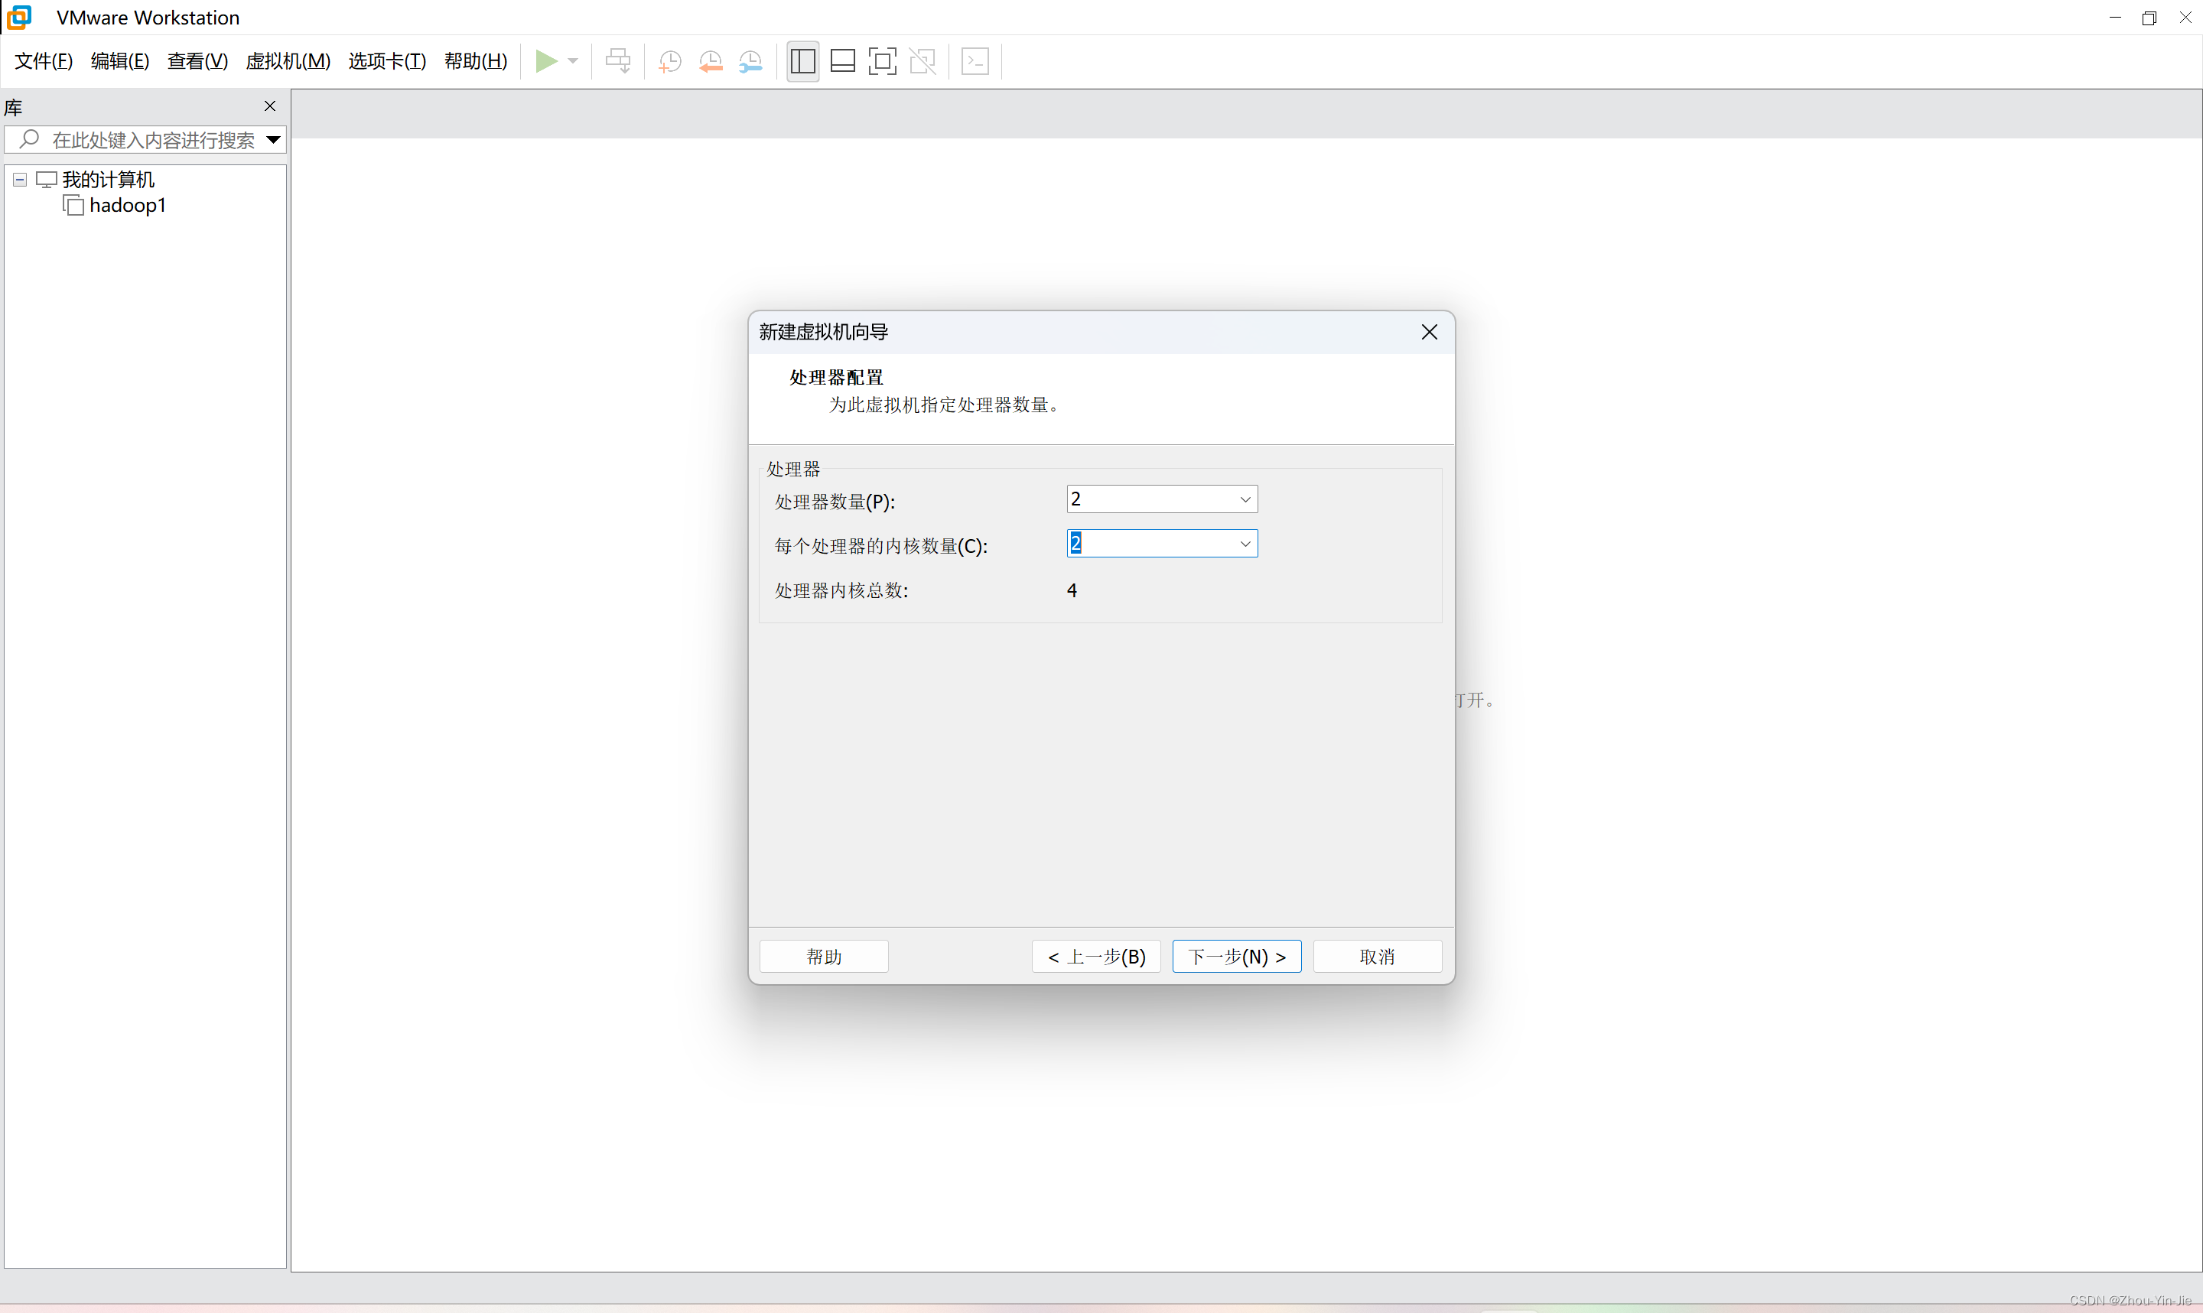Toggle the thumbnail bar view icon
The height and width of the screenshot is (1313, 2203).
842,61
